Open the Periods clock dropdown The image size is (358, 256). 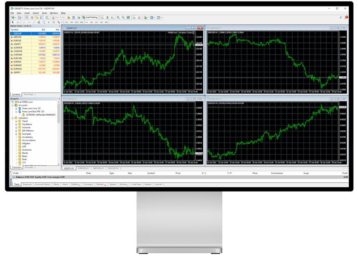click(152, 17)
